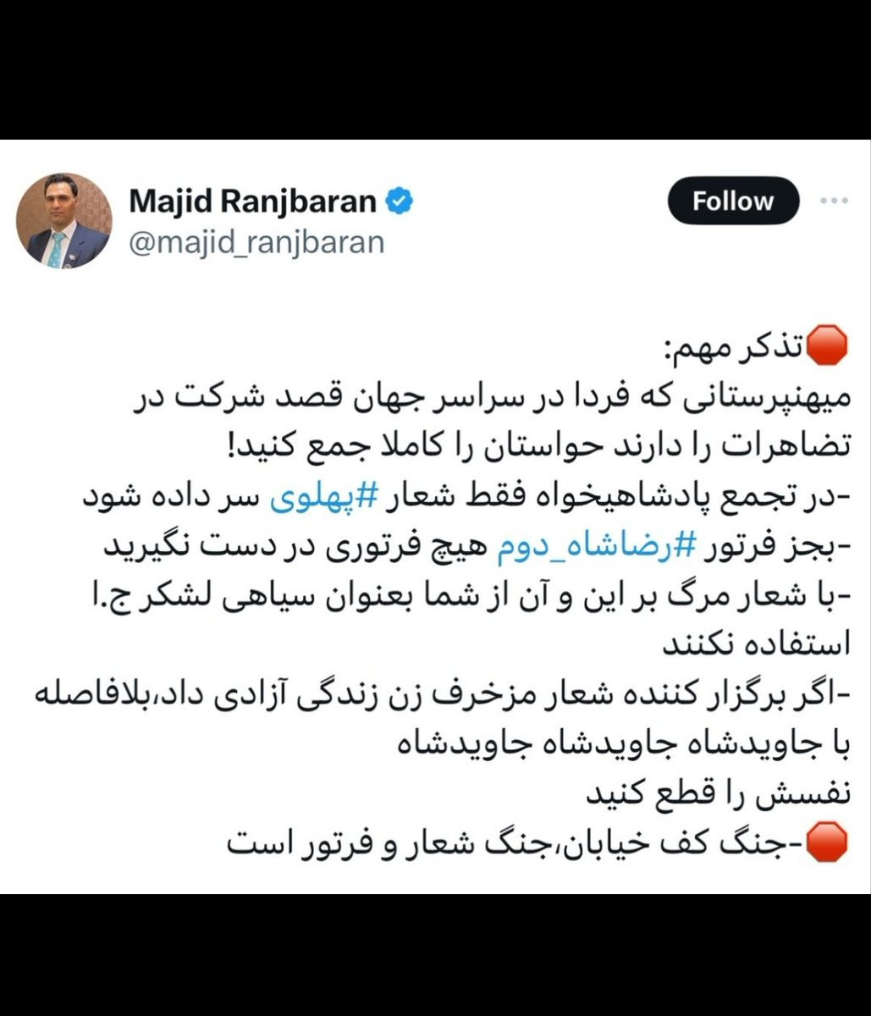This screenshot has height=1016, width=871.
Task: Click the red stop emoji beside تذکر مهم
Action: click(829, 347)
